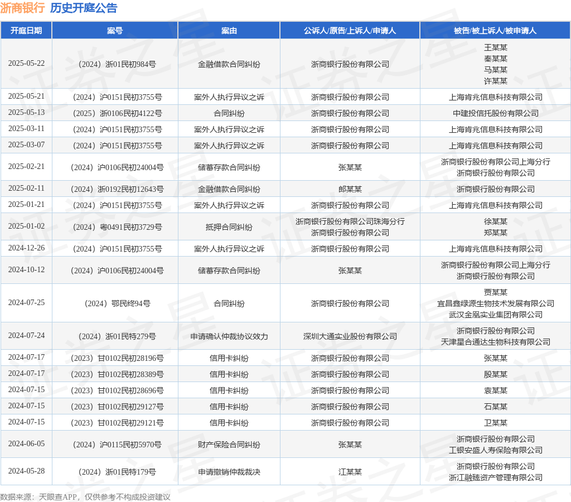The image size is (571, 502).
Task: Click defendant 徐某某
Action: 495,221
